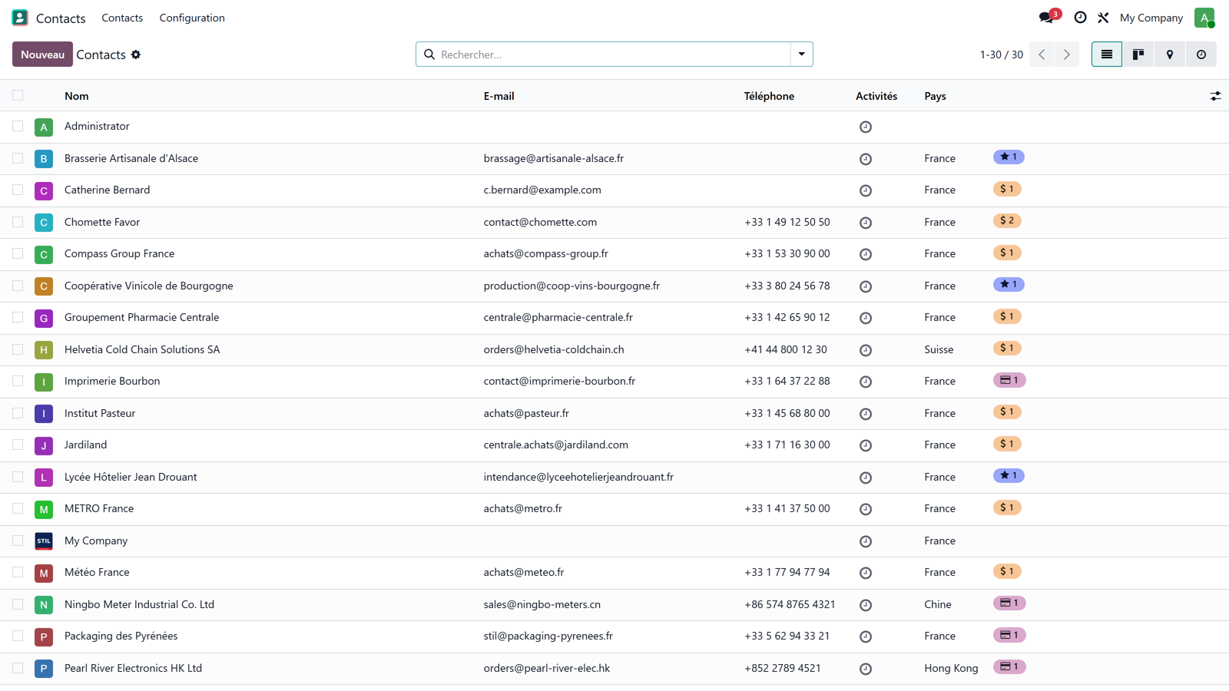Expand the search options dropdown arrow
The image size is (1229, 691).
pyautogui.click(x=802, y=55)
